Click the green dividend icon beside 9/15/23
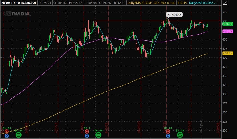Viewport: 237px width, 139px height. [x=98, y=135]
